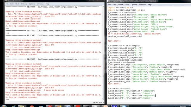Click the G.add_edge('A','B',relation='friend') line
The image size is (191, 107).
point(130,93)
